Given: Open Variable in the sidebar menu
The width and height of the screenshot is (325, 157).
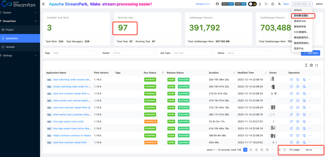Looking at the screenshot, I should click(10, 47).
